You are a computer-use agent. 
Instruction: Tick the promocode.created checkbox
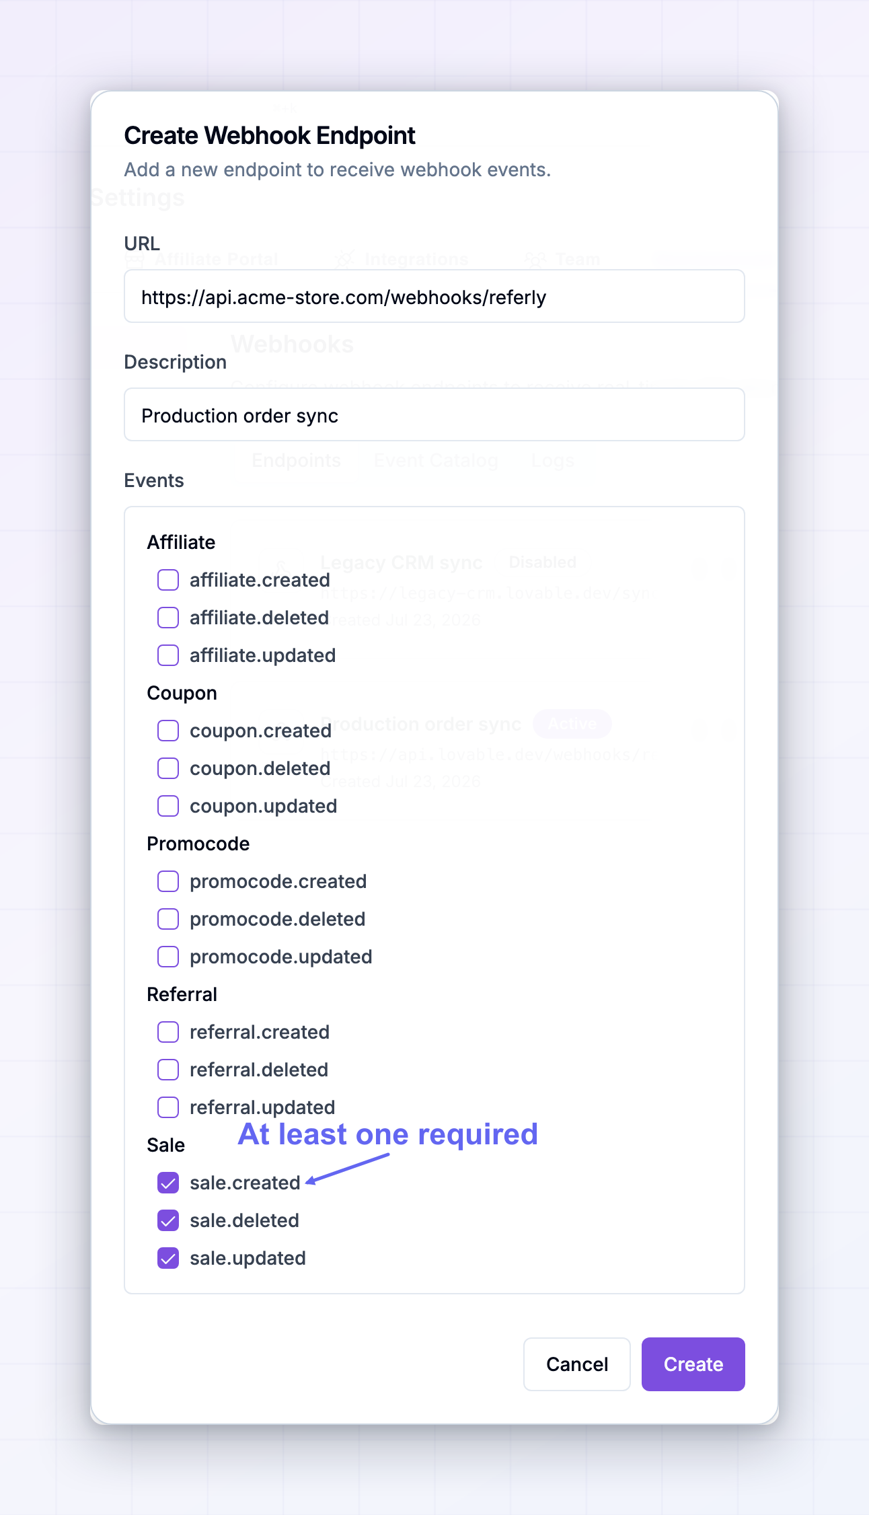click(x=168, y=881)
